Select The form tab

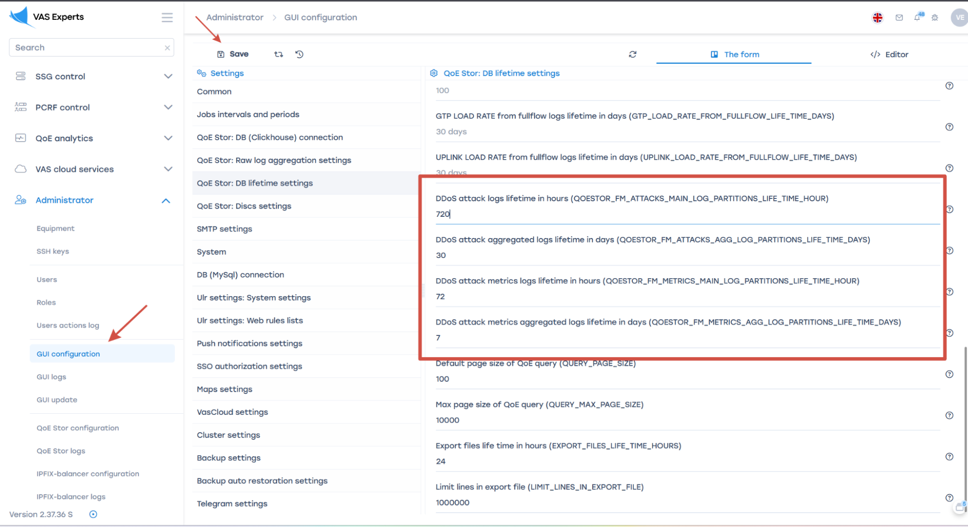pos(734,54)
